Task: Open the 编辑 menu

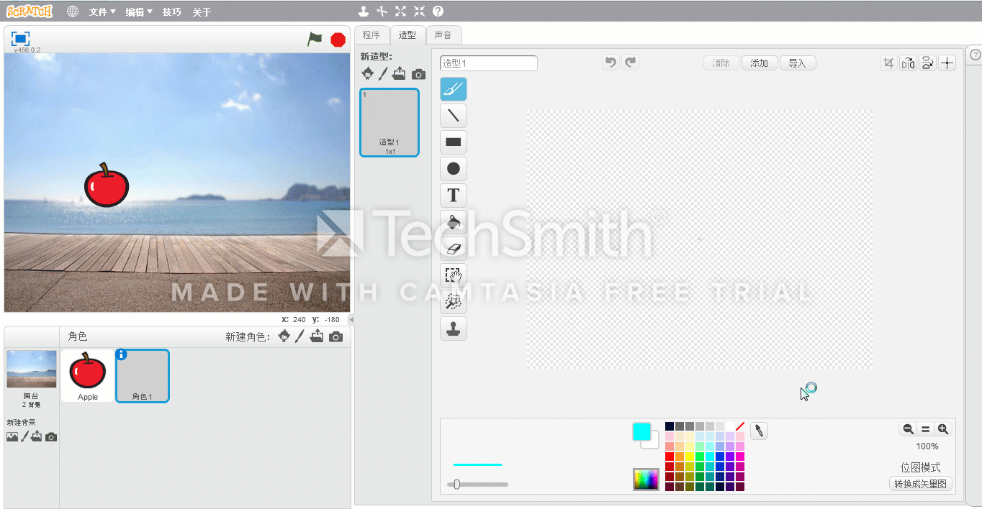Action: pyautogui.click(x=139, y=12)
